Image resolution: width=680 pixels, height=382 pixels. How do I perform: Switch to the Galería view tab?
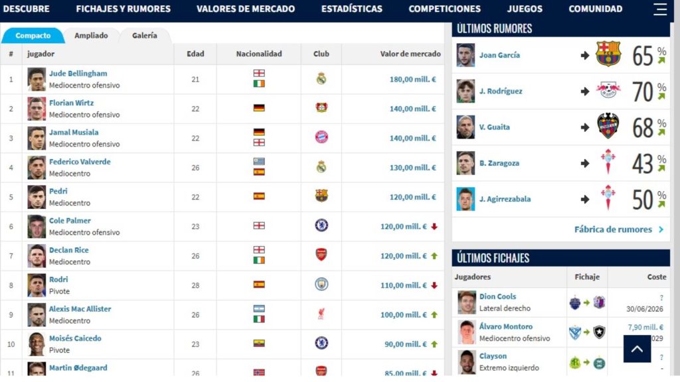tap(144, 36)
